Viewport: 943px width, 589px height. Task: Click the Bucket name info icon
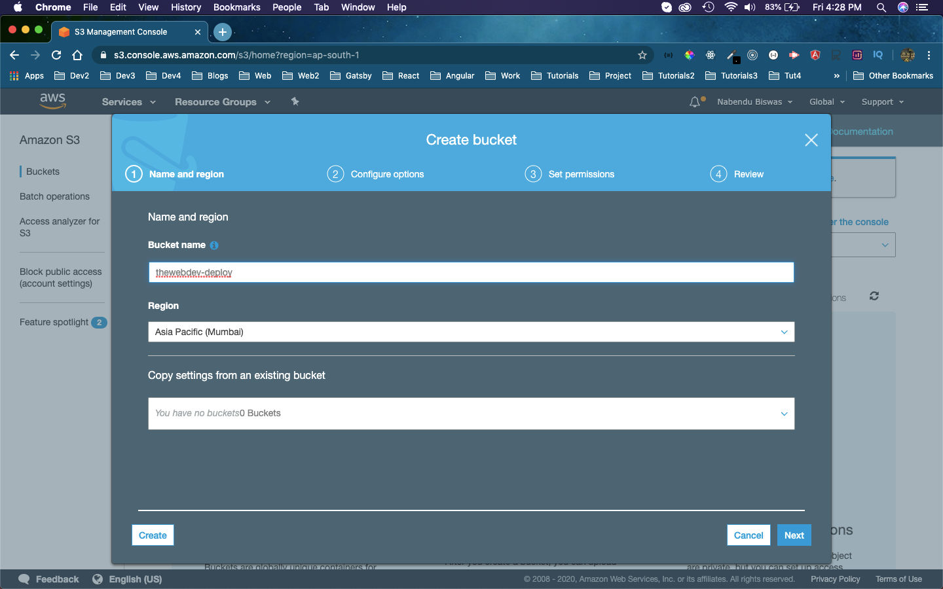[214, 245]
